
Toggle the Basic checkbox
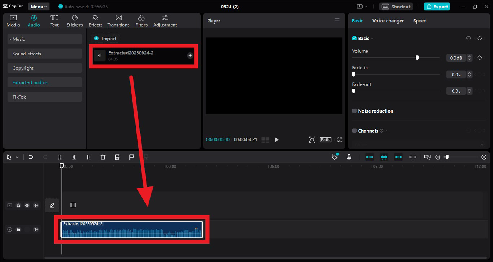(354, 39)
